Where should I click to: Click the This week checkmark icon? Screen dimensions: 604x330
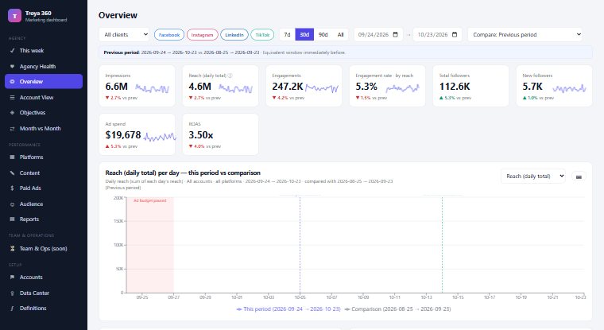click(13, 51)
